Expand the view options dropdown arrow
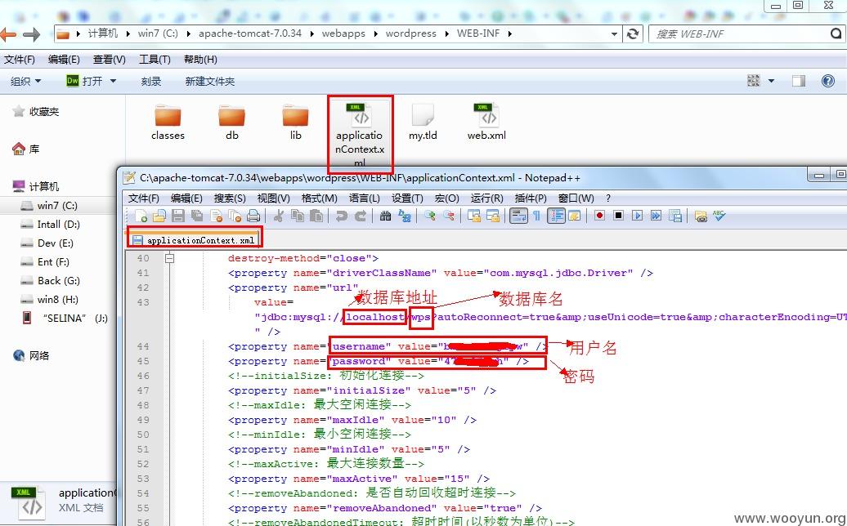The width and height of the screenshot is (847, 526). pyautogui.click(x=771, y=81)
